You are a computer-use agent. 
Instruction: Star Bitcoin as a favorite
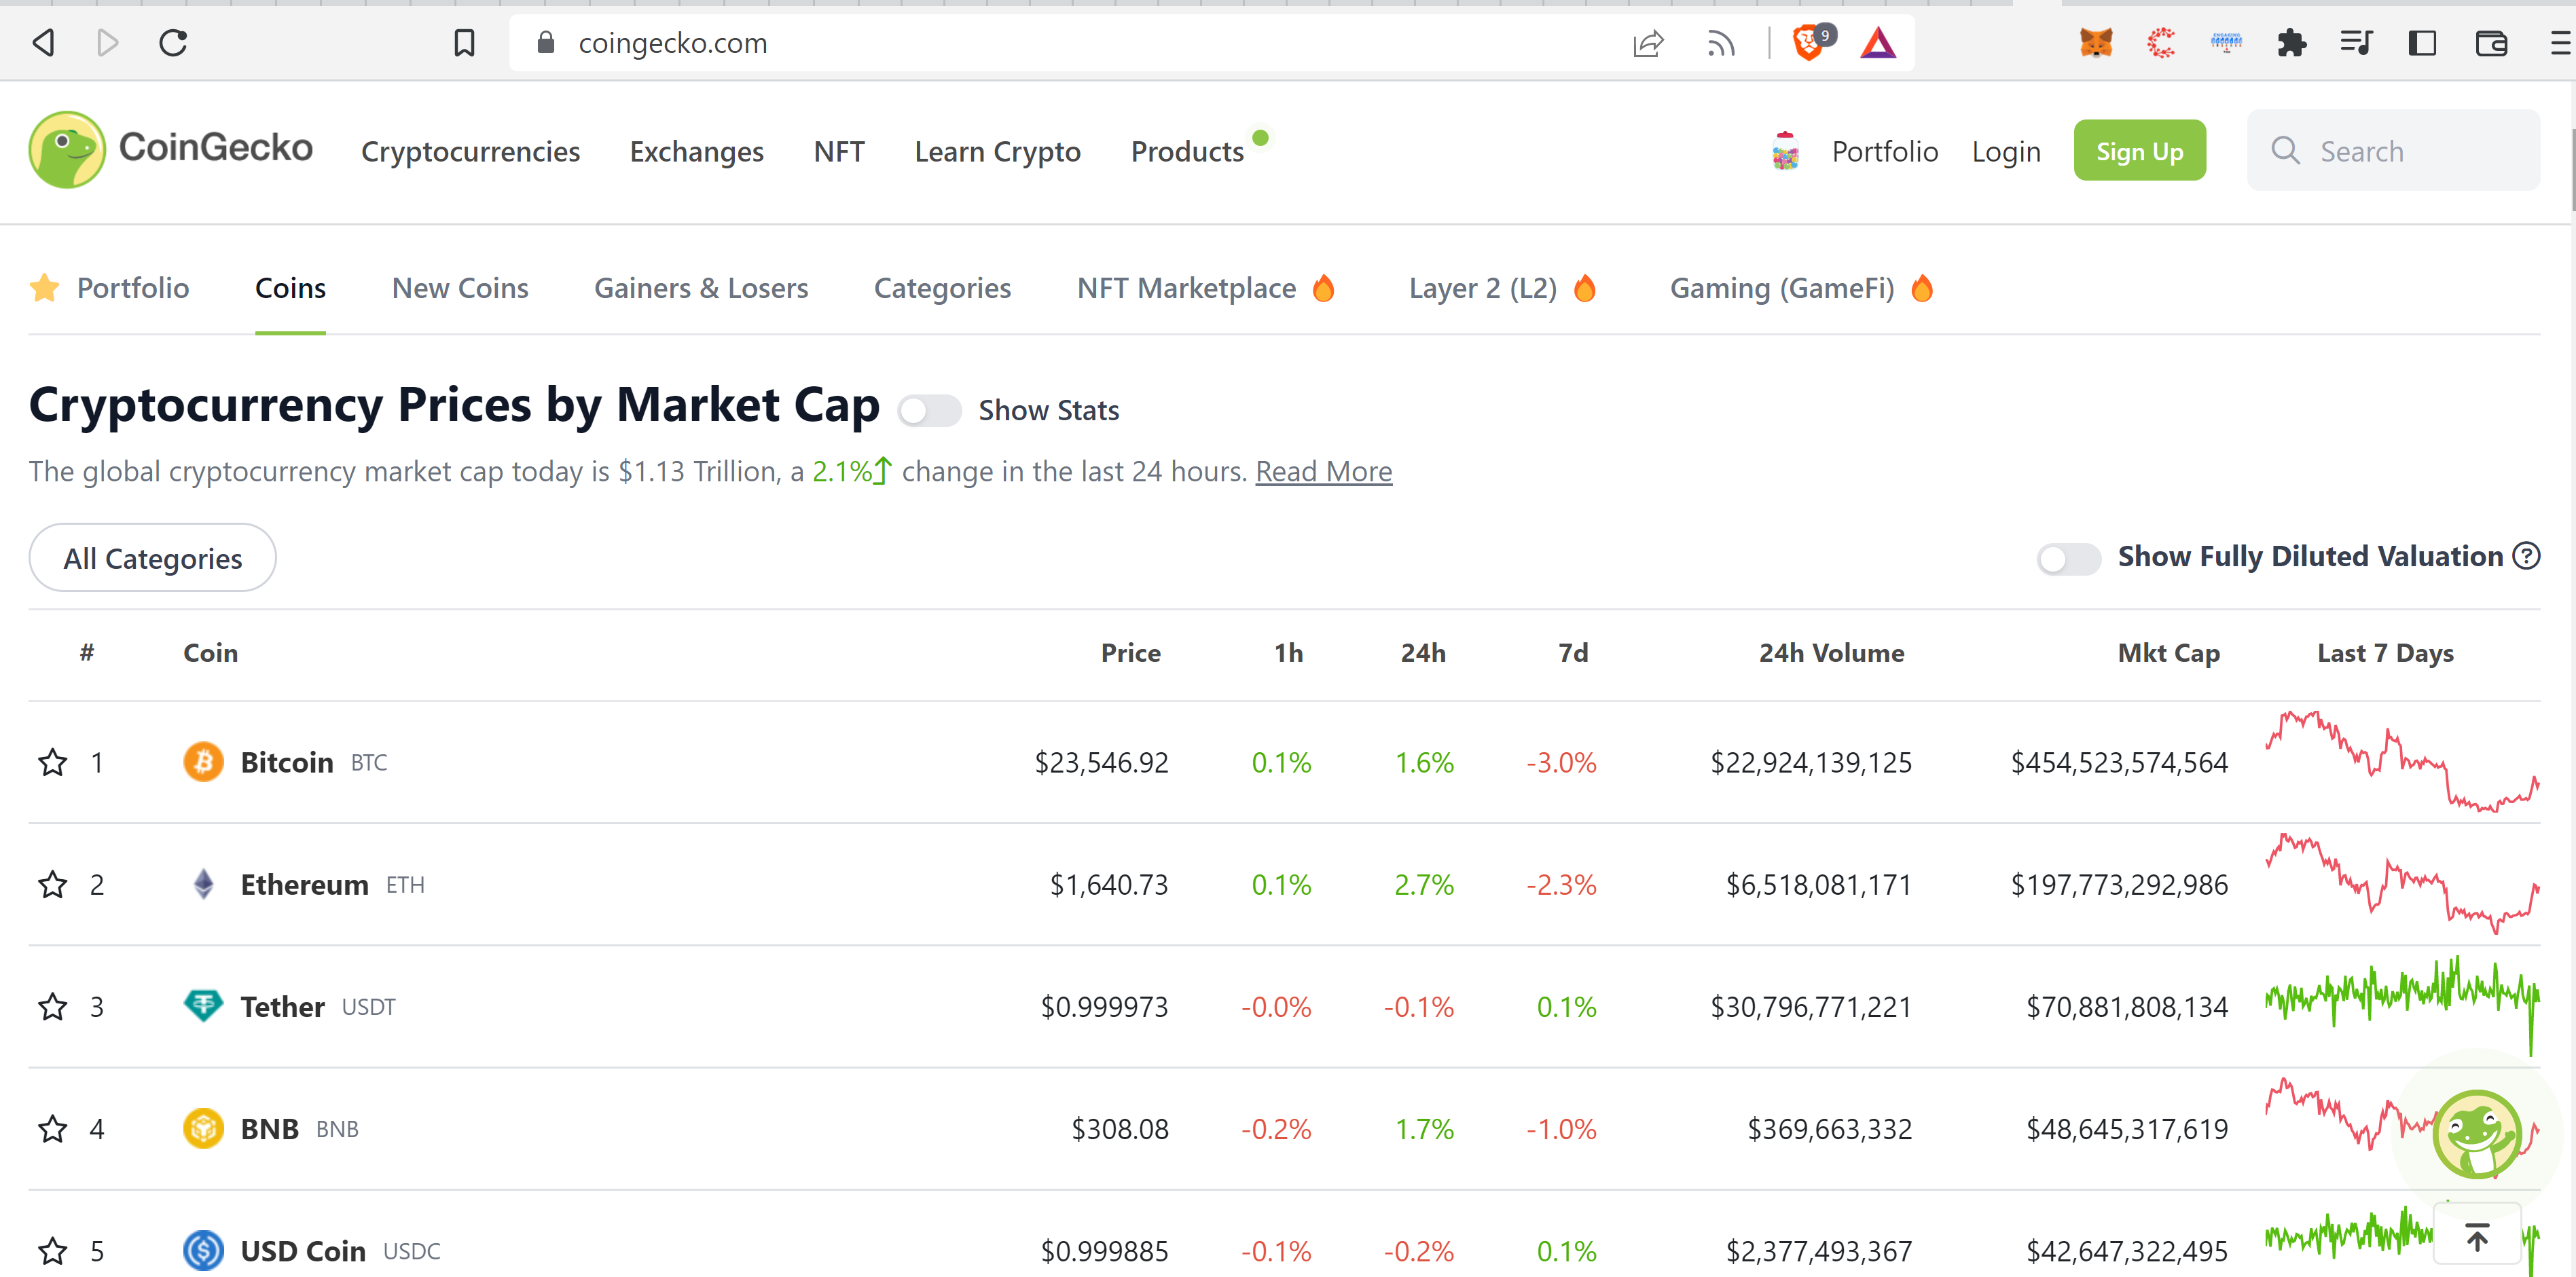pos(52,763)
